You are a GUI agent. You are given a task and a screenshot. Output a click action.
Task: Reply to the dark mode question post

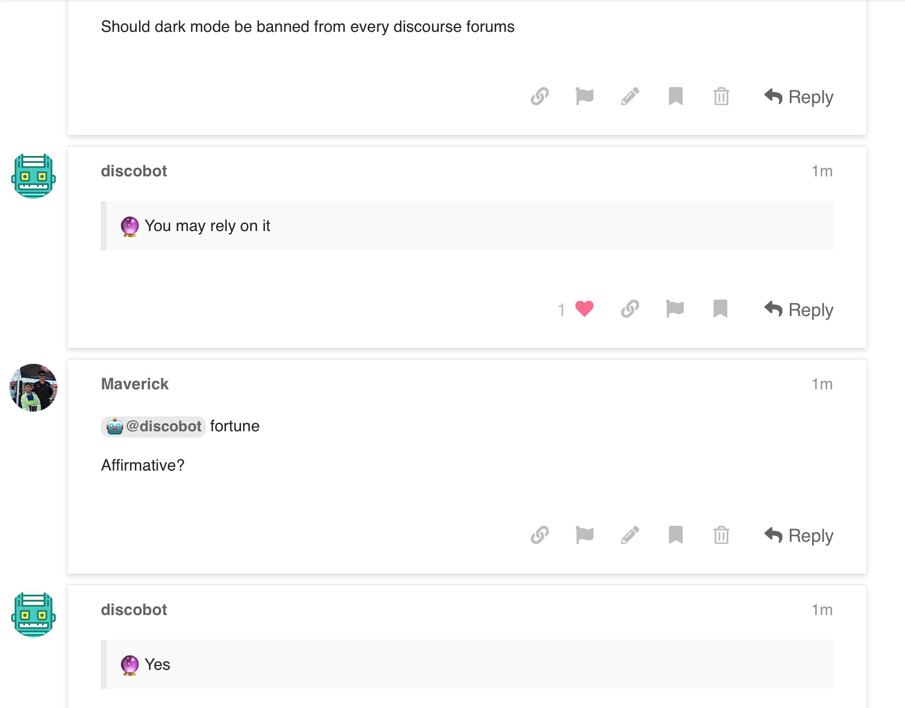798,97
